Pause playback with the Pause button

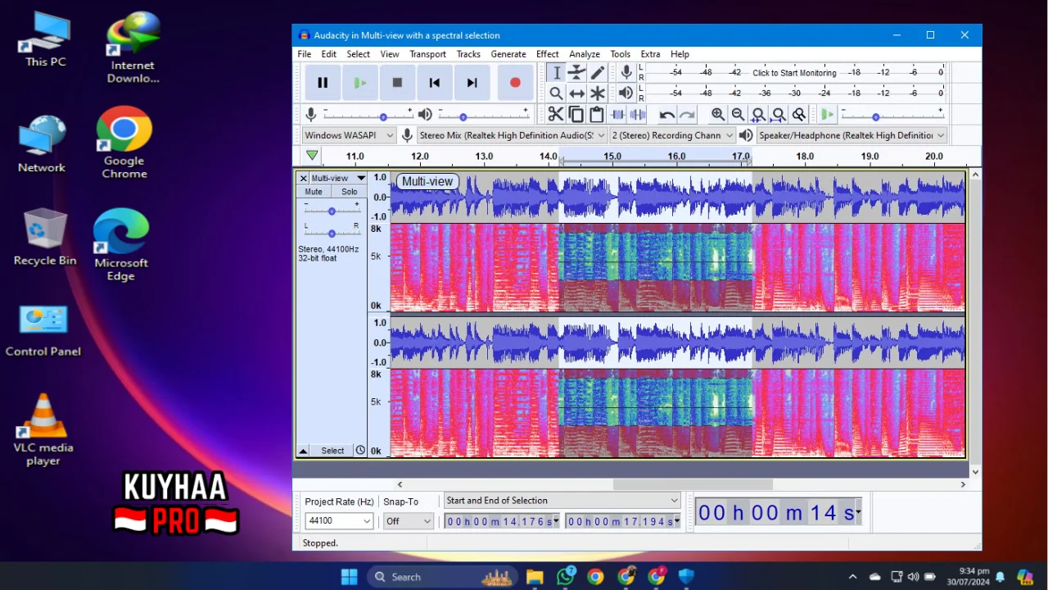click(x=323, y=83)
